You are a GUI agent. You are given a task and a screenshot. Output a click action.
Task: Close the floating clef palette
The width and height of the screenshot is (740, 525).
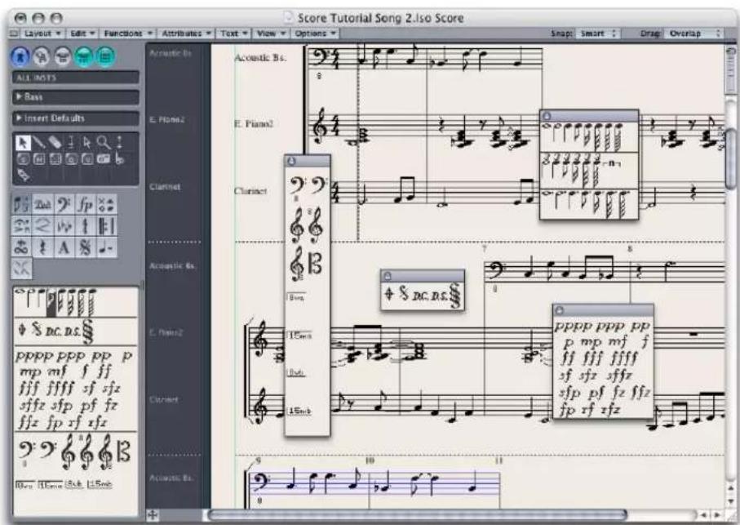(x=291, y=162)
